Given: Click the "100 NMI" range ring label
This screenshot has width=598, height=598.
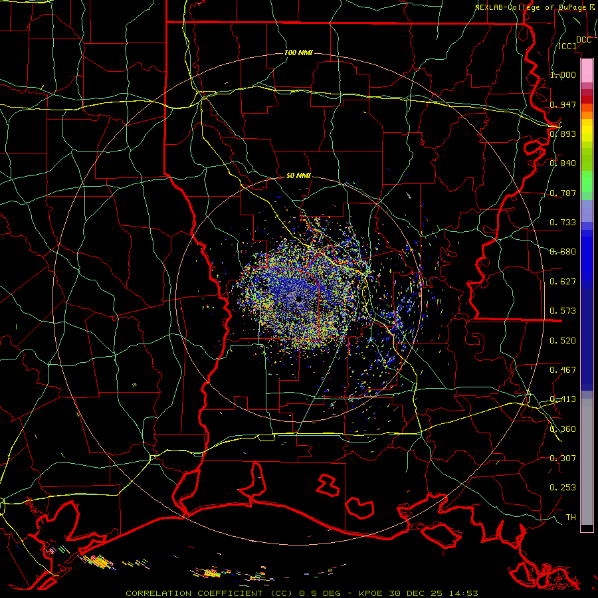Looking at the screenshot, I should pyautogui.click(x=298, y=52).
